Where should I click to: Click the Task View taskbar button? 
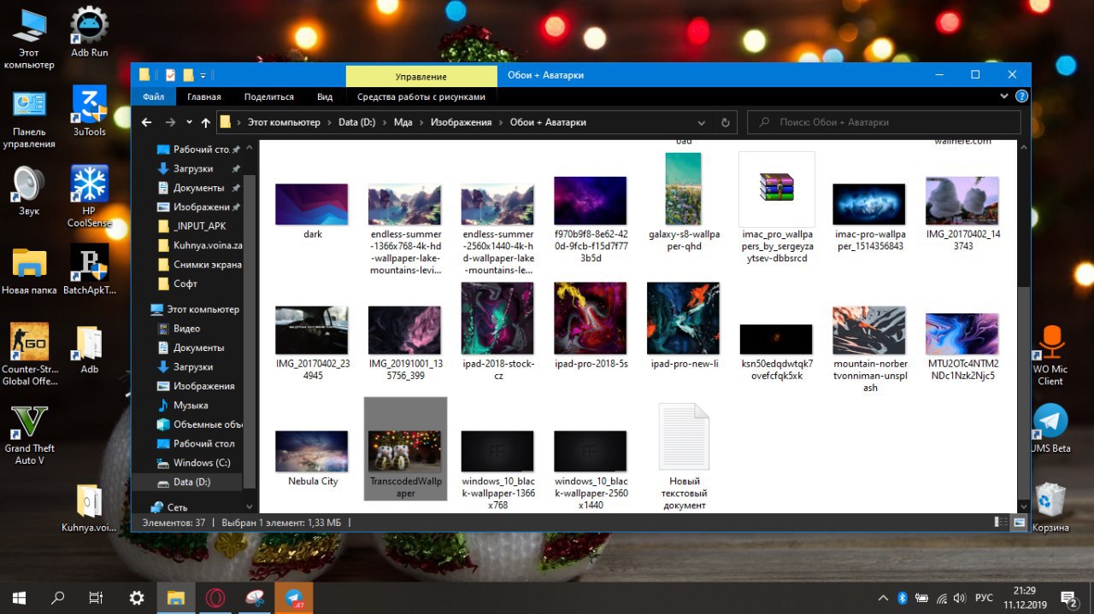pyautogui.click(x=97, y=598)
